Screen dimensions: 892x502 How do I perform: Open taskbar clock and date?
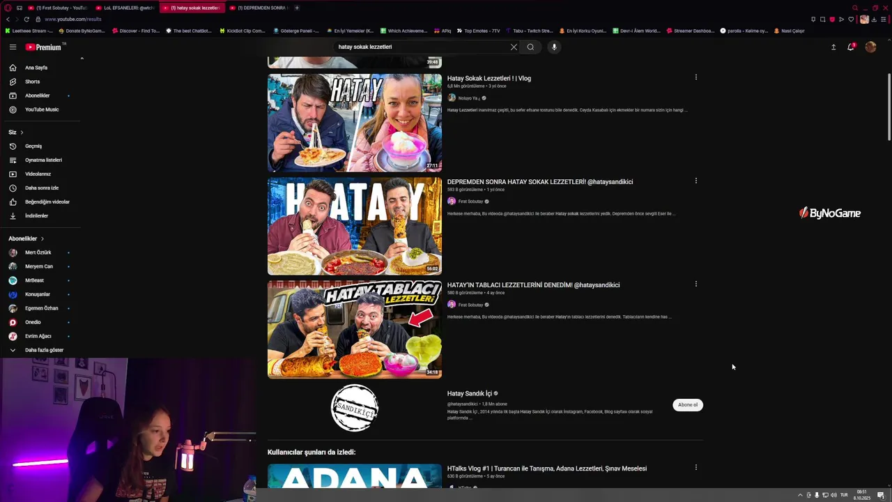point(862,495)
